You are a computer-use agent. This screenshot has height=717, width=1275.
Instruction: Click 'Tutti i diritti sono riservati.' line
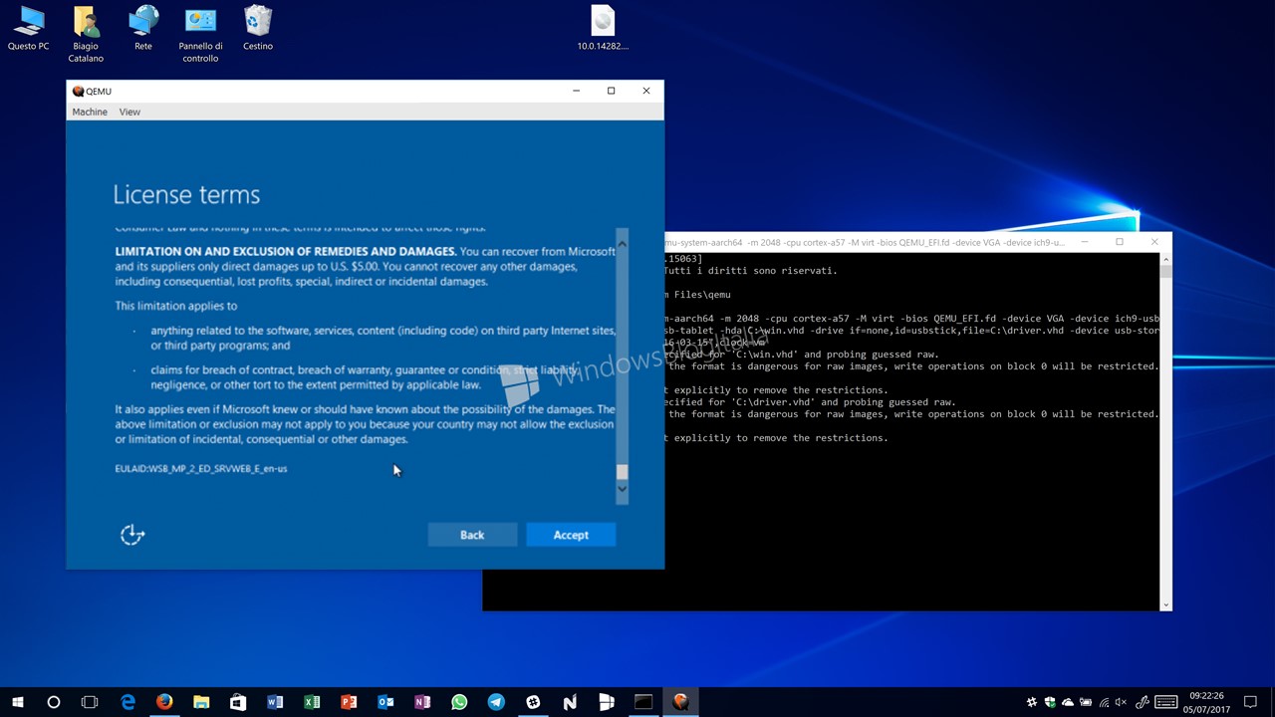coord(752,270)
